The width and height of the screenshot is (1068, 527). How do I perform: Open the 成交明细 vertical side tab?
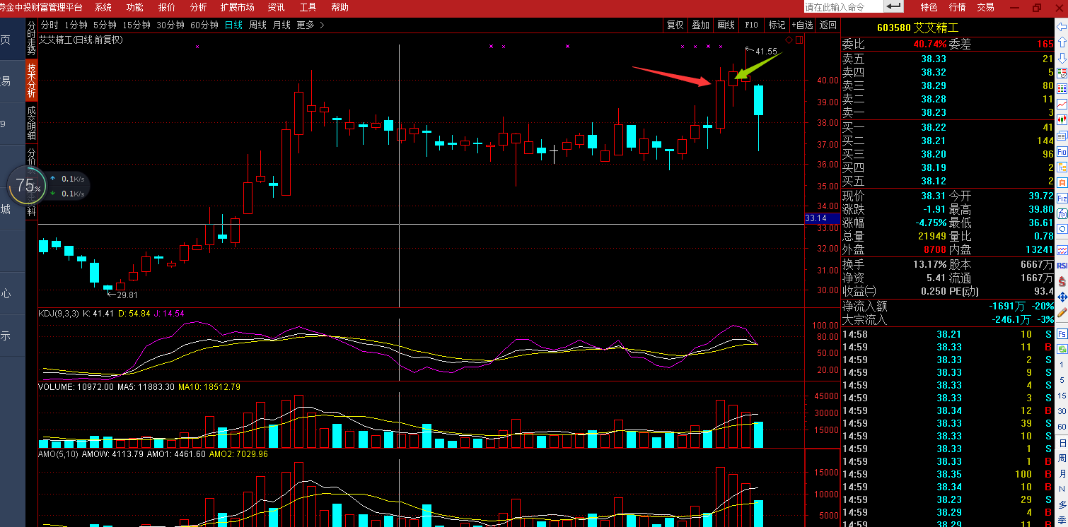point(31,123)
